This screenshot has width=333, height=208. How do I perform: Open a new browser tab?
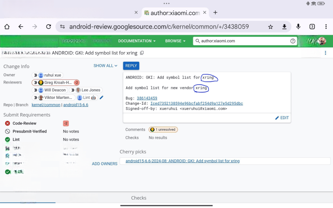coord(215,12)
